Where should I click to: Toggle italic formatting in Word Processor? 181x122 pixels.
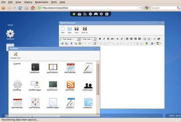pyautogui.click(x=104, y=39)
